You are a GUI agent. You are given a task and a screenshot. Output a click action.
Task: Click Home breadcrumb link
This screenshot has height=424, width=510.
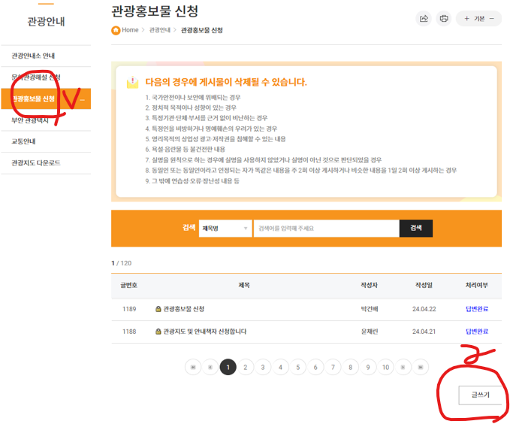coord(130,30)
